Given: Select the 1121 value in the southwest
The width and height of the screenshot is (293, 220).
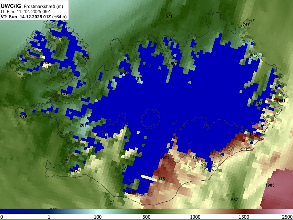Looking at the screenshot, I should click(76, 171).
